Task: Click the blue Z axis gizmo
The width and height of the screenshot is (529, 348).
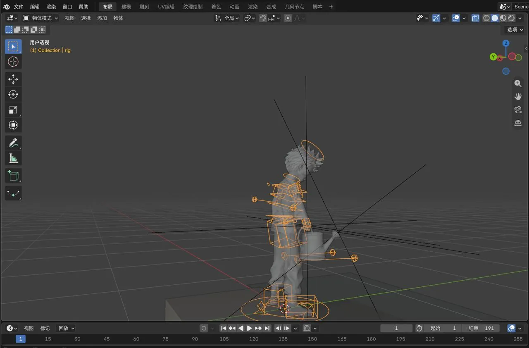Action: tap(506, 43)
